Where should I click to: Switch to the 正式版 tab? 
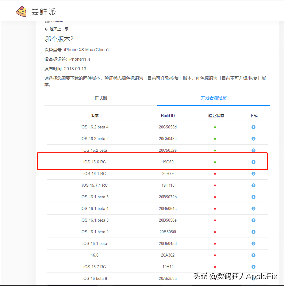(101, 98)
